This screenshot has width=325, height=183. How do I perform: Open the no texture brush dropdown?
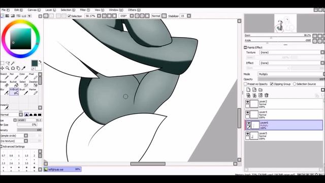click(x=26, y=141)
